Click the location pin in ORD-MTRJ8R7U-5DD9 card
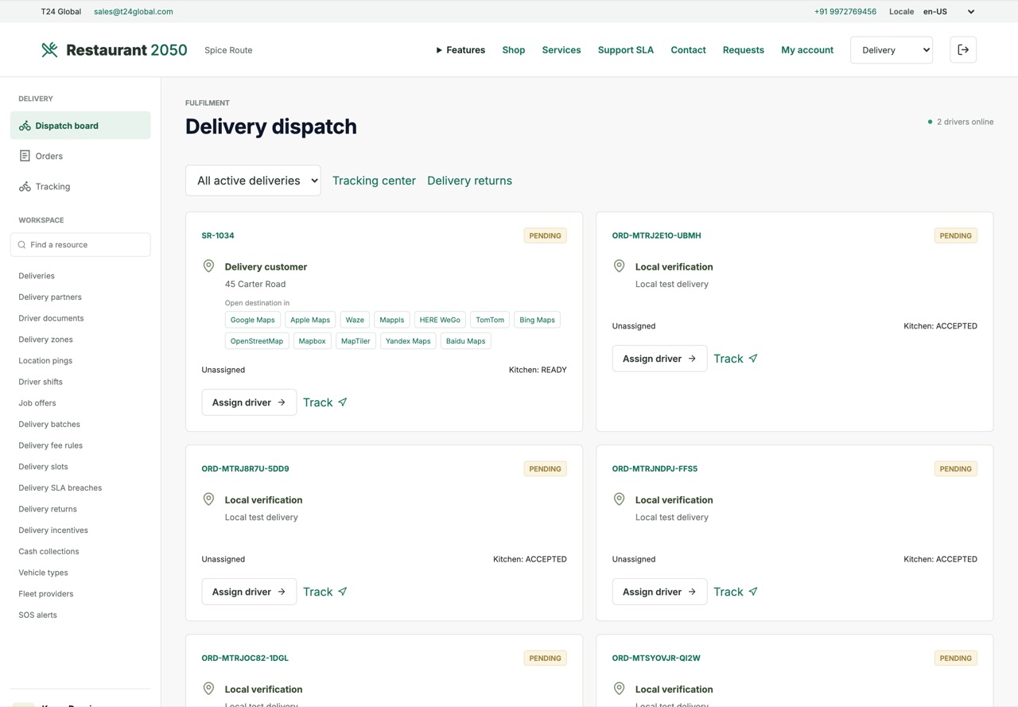 (208, 499)
